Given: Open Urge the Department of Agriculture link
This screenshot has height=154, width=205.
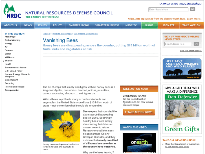Looking at the screenshot, I should (x=182, y=145).
